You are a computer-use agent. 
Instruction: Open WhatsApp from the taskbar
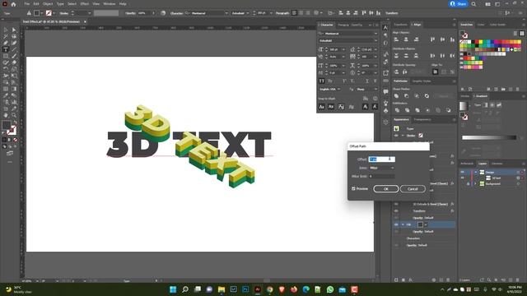point(330,289)
